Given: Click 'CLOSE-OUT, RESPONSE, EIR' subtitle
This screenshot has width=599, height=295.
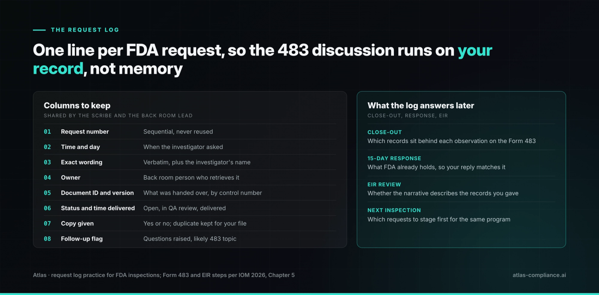Looking at the screenshot, I should [x=408, y=116].
